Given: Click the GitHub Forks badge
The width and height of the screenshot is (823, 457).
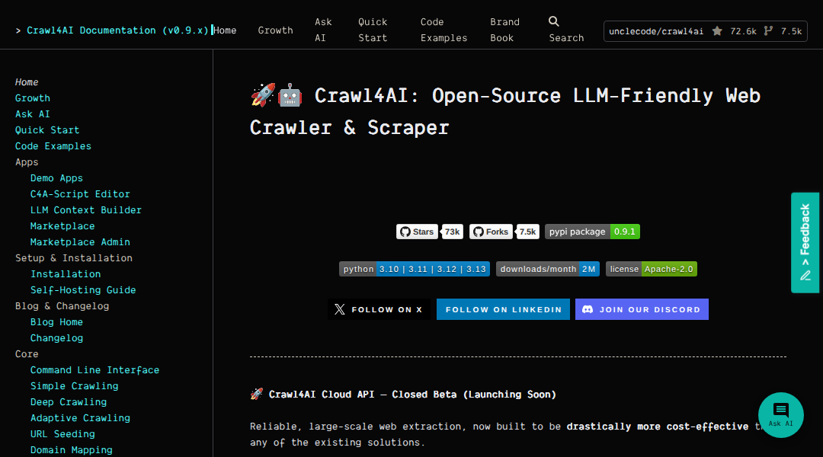Looking at the screenshot, I should click(x=504, y=232).
